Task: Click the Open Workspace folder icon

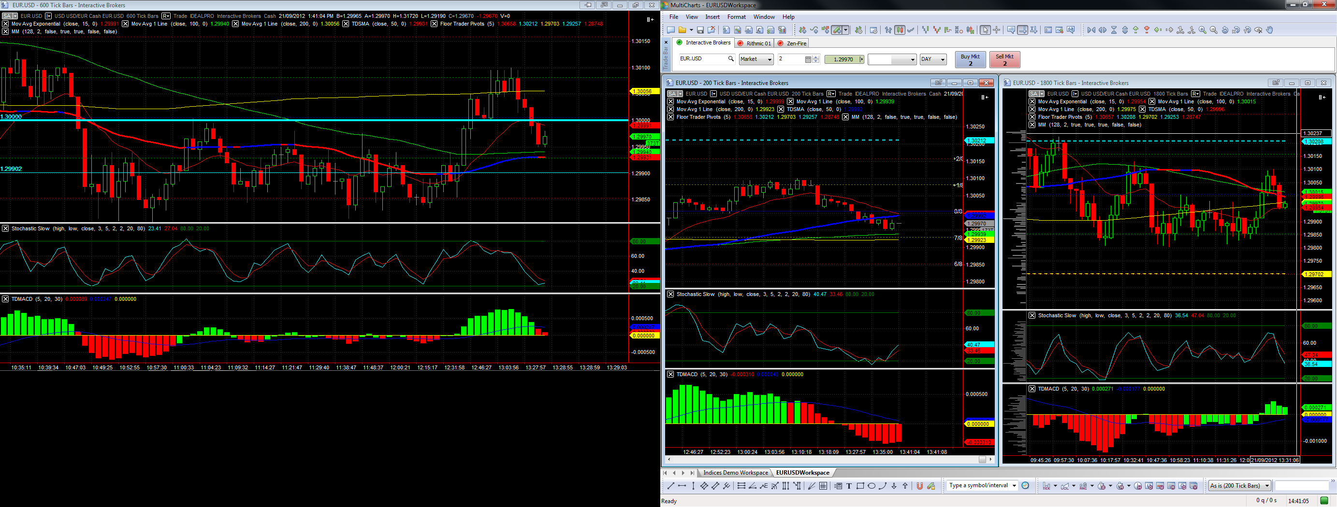Action: [x=683, y=30]
